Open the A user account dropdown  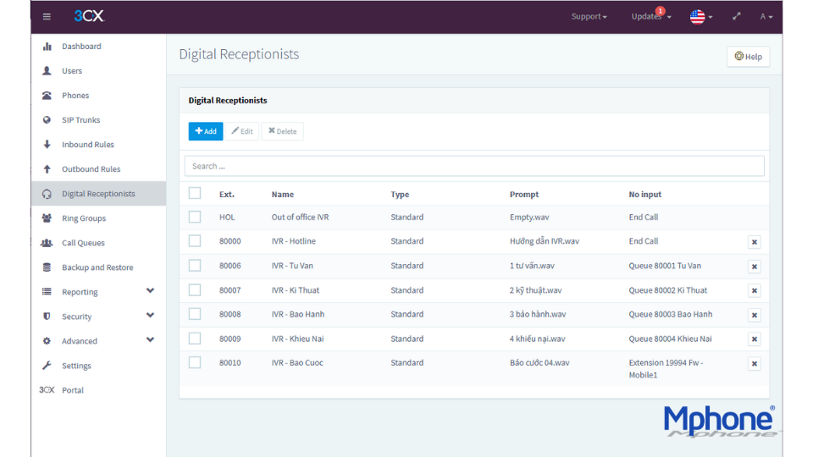coord(766,17)
